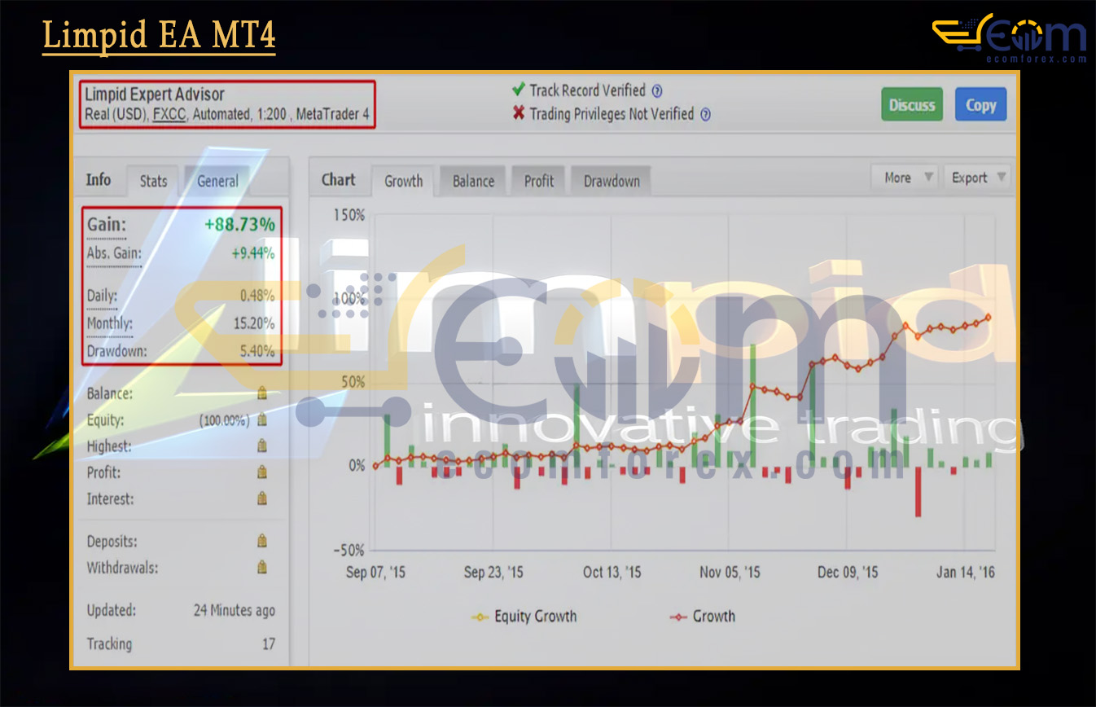Open the General info tab
Screen dimensions: 1096x707
click(x=217, y=181)
